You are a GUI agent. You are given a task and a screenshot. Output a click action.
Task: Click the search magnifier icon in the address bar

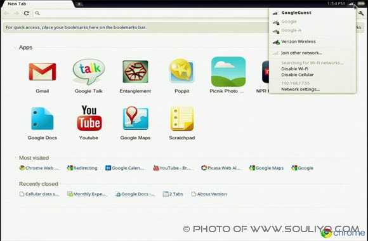[37, 13]
